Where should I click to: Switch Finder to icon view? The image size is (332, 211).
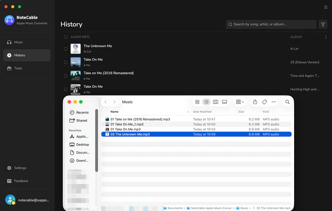point(197,102)
